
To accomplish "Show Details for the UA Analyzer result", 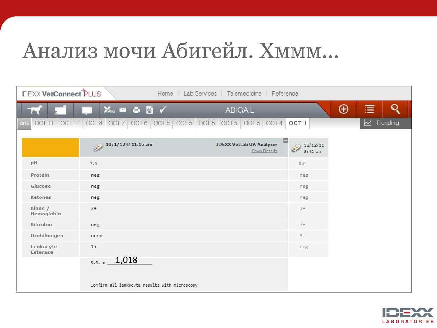I will (264, 151).
